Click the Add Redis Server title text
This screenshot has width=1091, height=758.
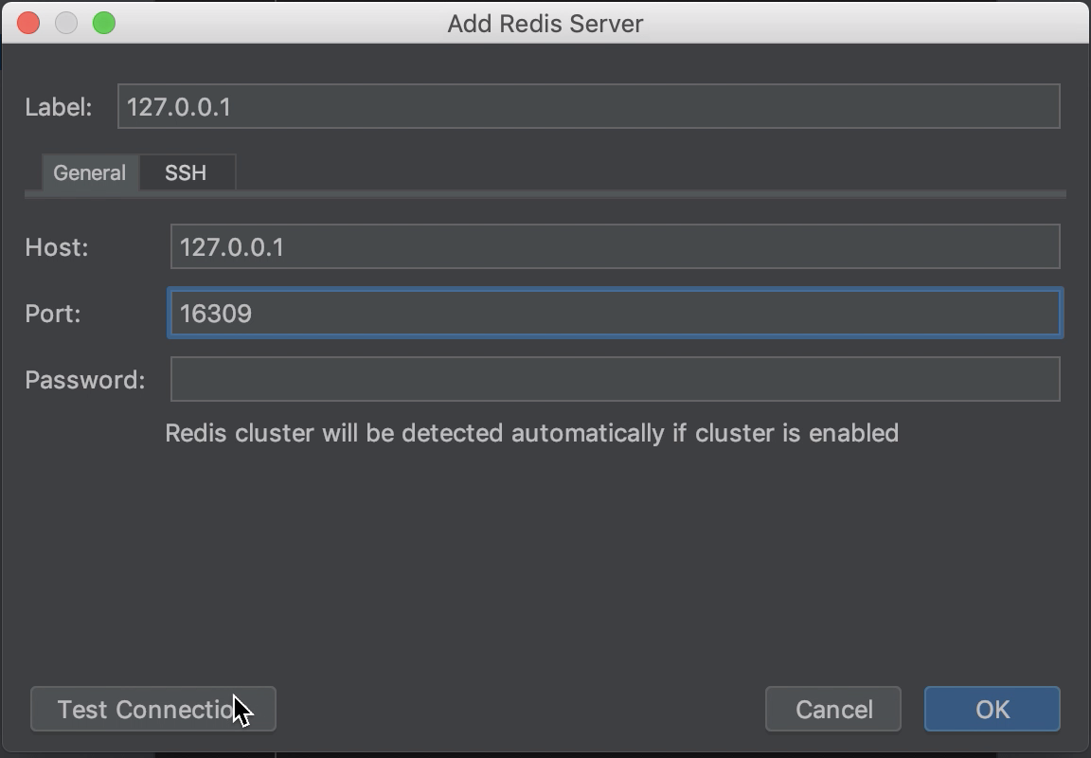tap(545, 24)
